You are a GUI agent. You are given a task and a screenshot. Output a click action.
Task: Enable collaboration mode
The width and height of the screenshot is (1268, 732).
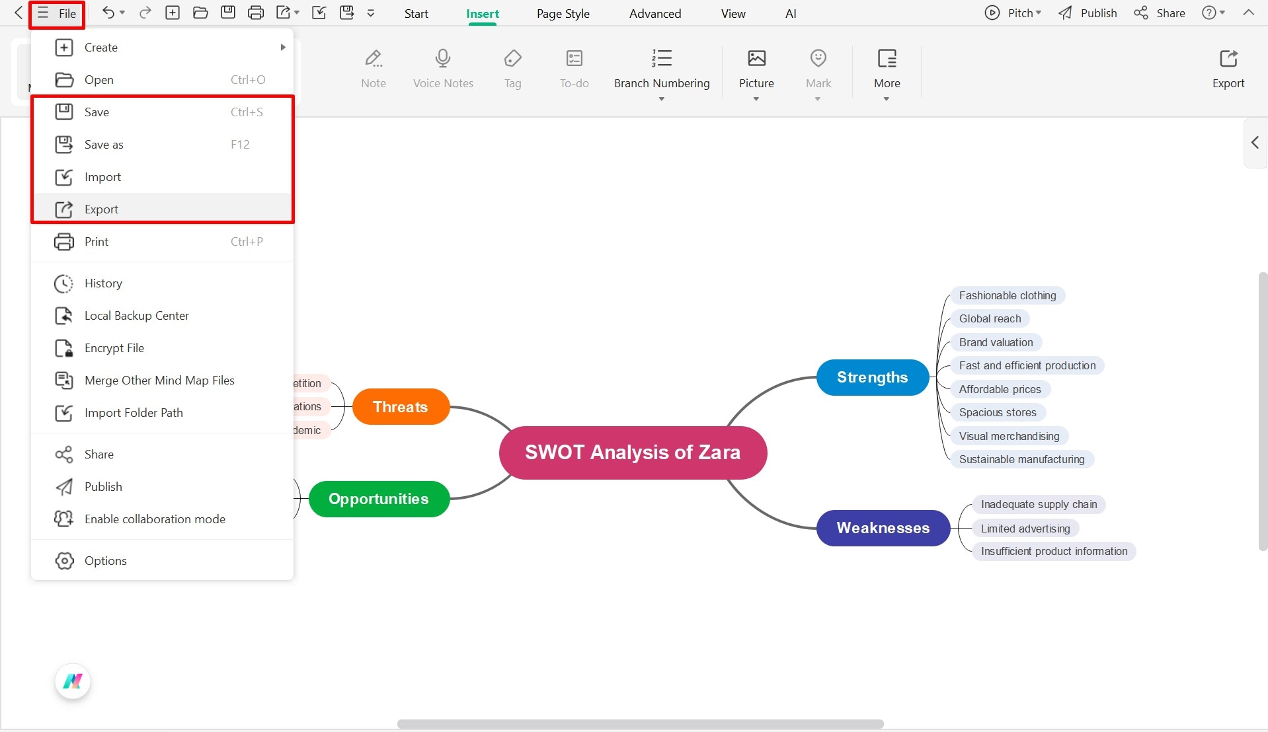click(162, 519)
